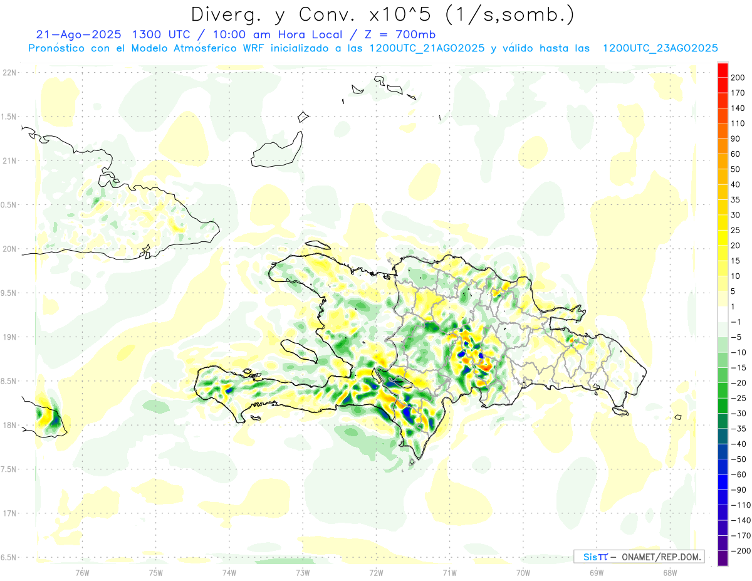The width and height of the screenshot is (752, 581).
Task: Click the colorbar value -60
Action: 738,475
